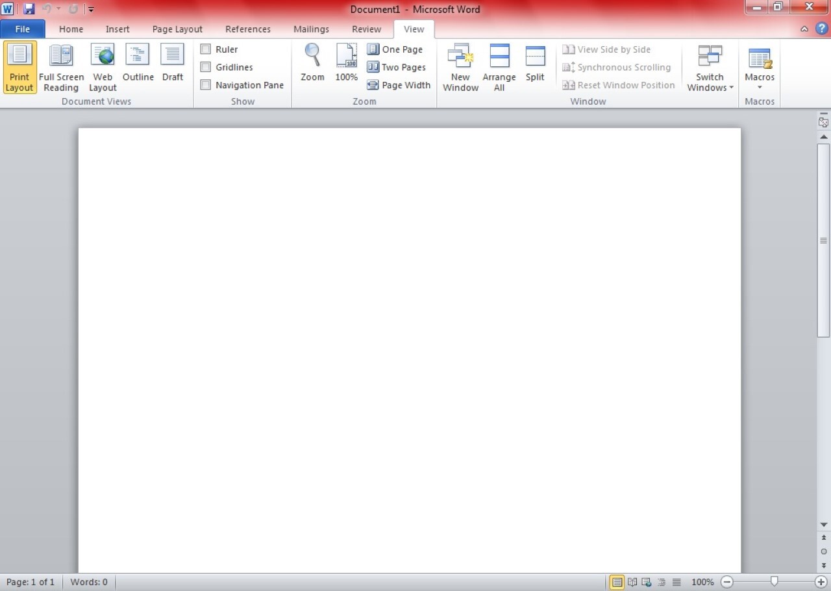Show the Navigation Pane

(x=206, y=85)
